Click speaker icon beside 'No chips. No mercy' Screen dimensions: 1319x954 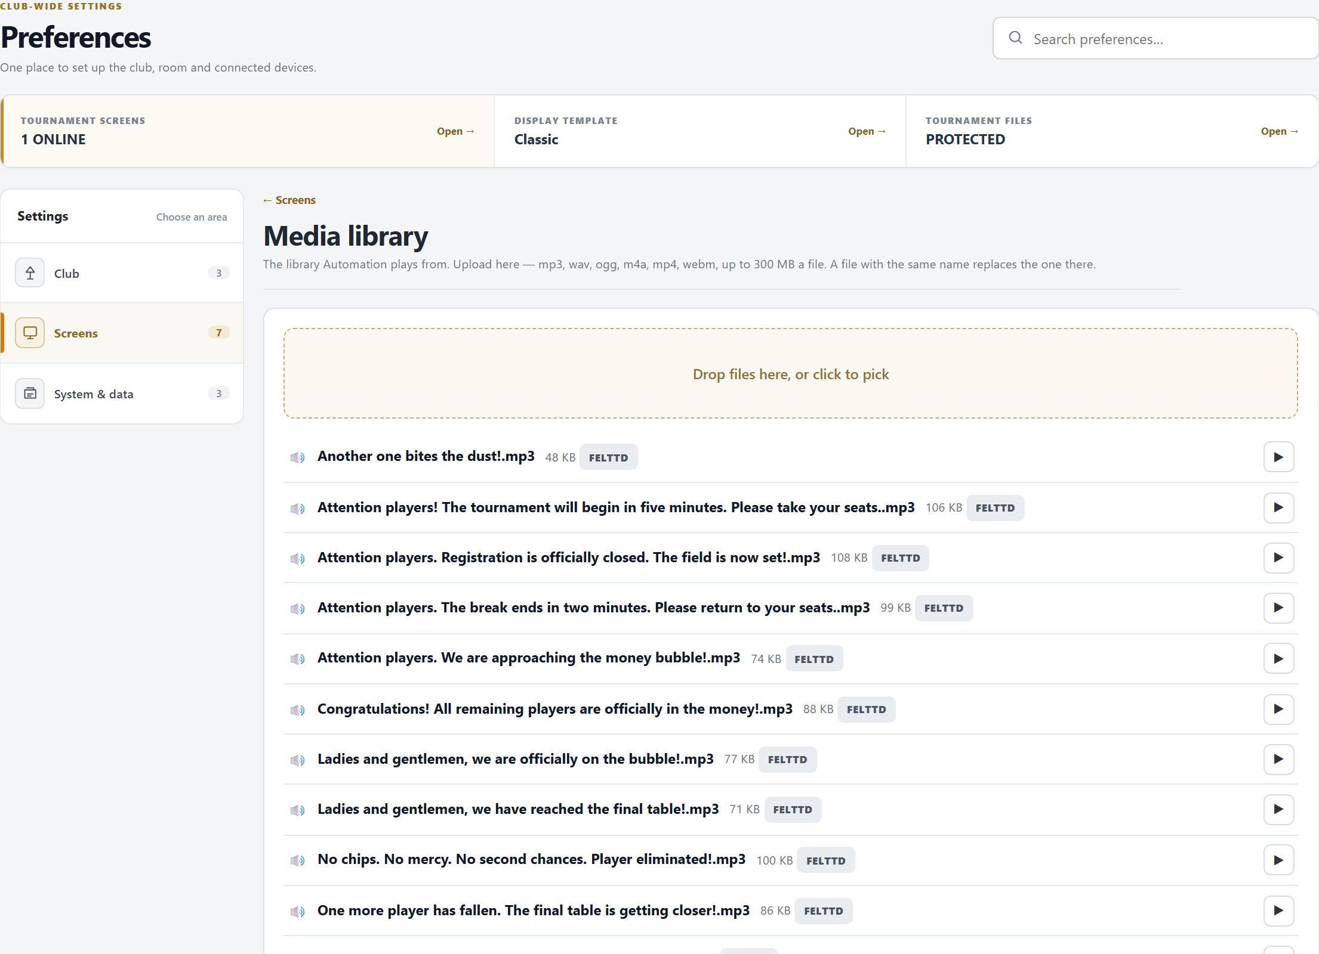click(297, 860)
